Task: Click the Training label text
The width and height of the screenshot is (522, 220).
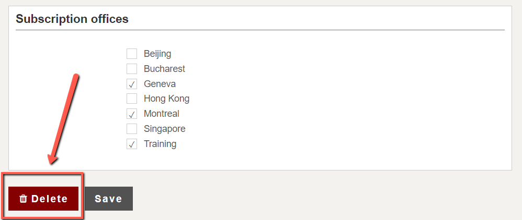Action: pyautogui.click(x=160, y=144)
